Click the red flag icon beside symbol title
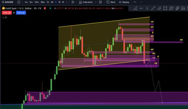 point(45,8)
